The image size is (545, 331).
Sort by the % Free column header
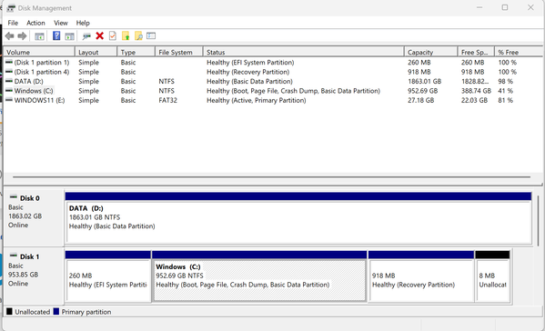[x=519, y=52]
